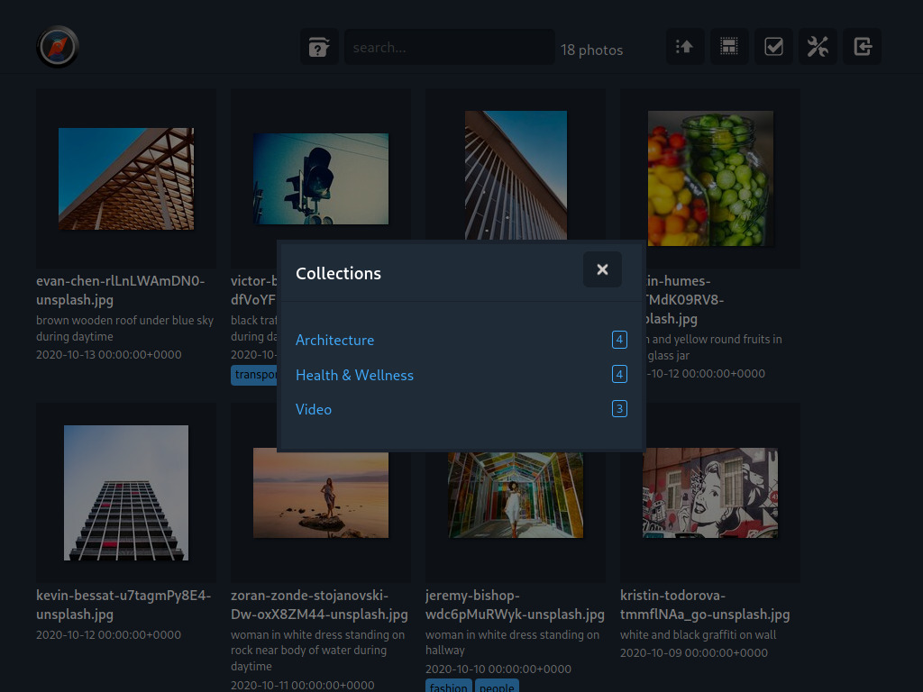Screen dimensions: 923x692
Task: Open the tools and settings icon
Action: [x=818, y=47]
